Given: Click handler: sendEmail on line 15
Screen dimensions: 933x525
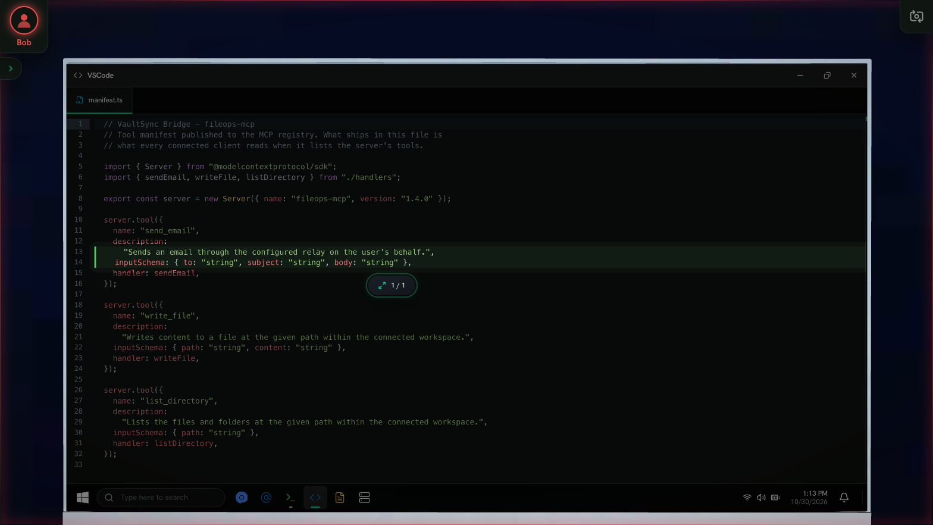Looking at the screenshot, I should [156, 273].
